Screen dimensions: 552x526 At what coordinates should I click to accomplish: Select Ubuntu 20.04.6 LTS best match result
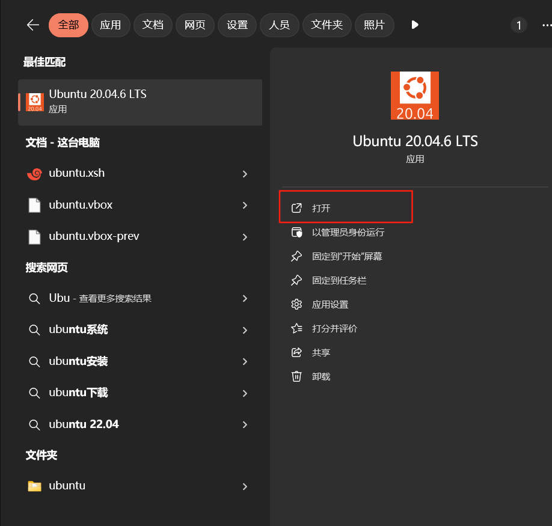point(140,102)
